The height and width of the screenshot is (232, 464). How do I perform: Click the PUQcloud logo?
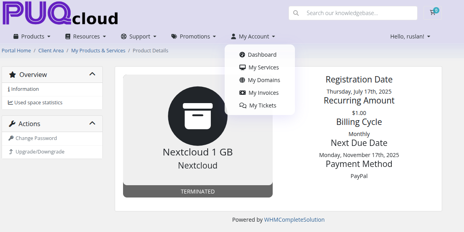[60, 13]
